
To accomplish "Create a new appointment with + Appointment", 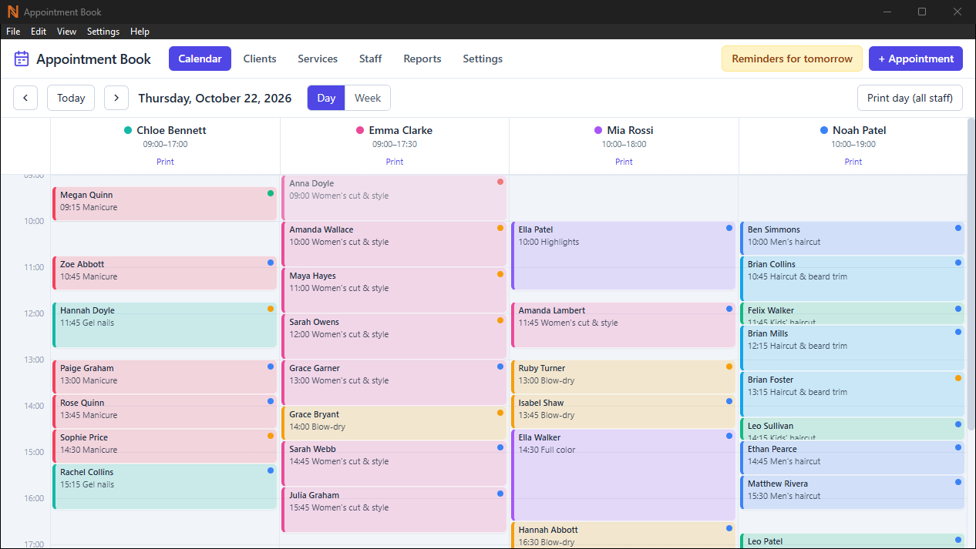I will 916,59.
